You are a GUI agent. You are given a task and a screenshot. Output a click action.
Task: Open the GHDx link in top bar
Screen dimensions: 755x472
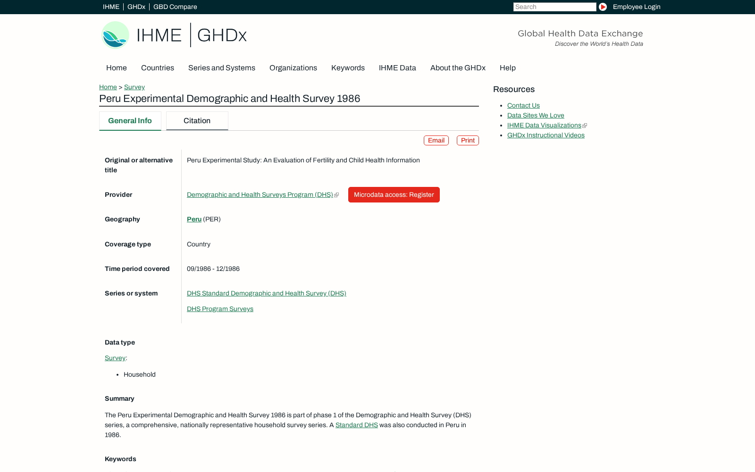point(136,7)
